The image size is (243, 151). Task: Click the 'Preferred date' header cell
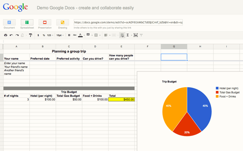[x=43, y=57]
